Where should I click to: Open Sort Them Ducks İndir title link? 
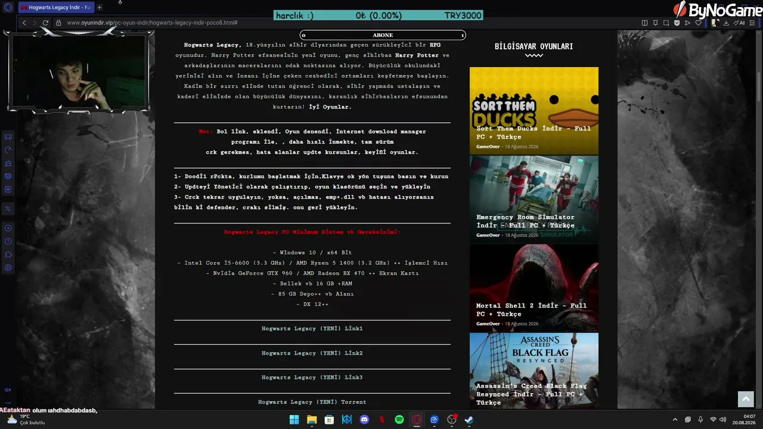[x=534, y=132]
